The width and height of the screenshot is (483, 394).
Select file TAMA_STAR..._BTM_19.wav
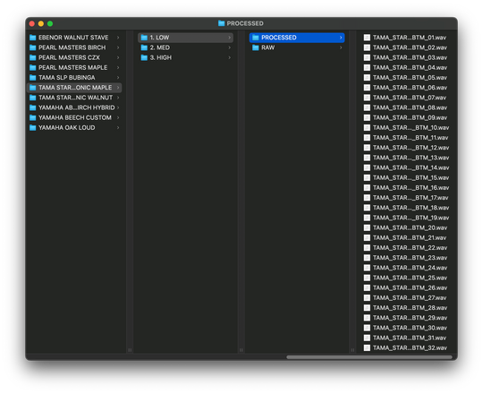tap(411, 218)
